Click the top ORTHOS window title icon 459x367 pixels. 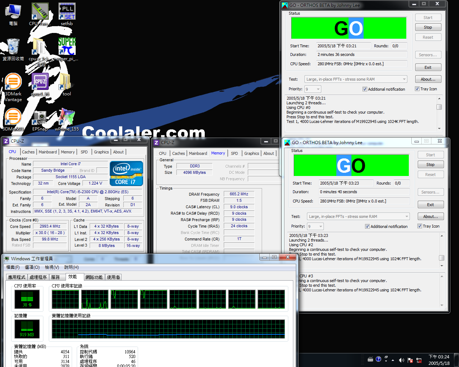(285, 5)
